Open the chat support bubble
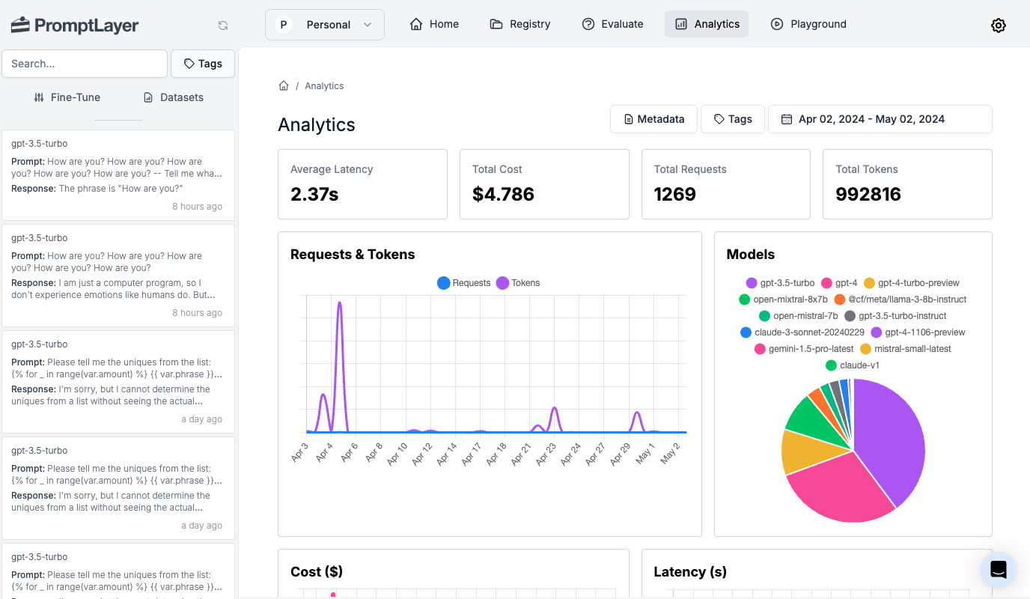The width and height of the screenshot is (1030, 599). coord(998,569)
